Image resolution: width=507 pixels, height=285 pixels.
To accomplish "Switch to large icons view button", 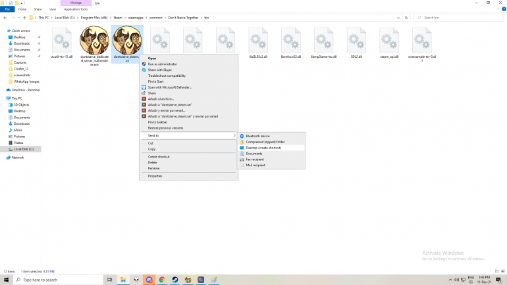I will 503,271.
